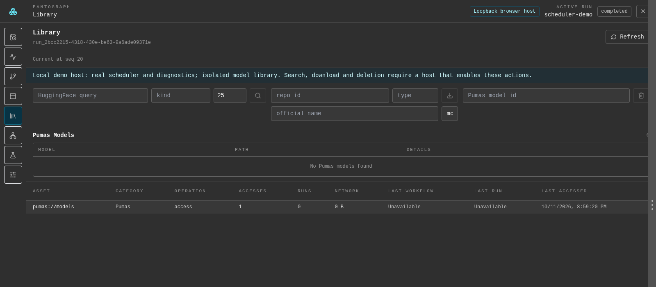The height and width of the screenshot is (287, 656).
Task: Refresh the Library view
Action: pyautogui.click(x=627, y=37)
